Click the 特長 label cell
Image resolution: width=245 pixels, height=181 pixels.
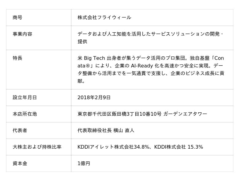(17, 58)
